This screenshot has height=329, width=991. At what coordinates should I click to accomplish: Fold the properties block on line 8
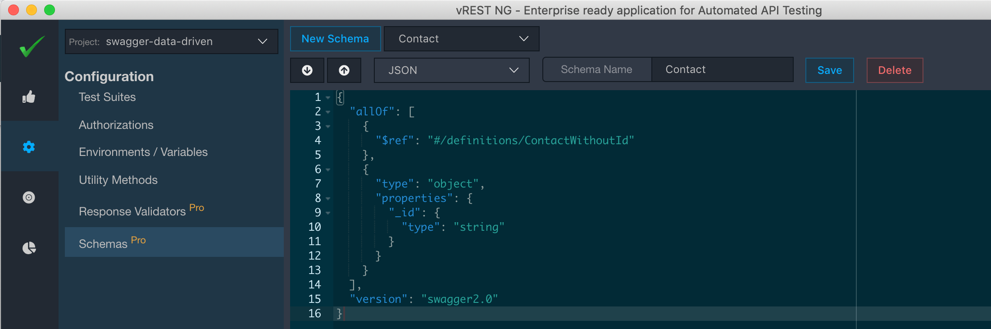click(328, 198)
